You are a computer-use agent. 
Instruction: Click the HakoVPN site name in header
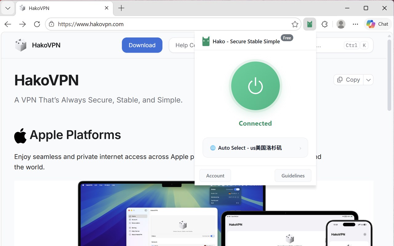46,45
